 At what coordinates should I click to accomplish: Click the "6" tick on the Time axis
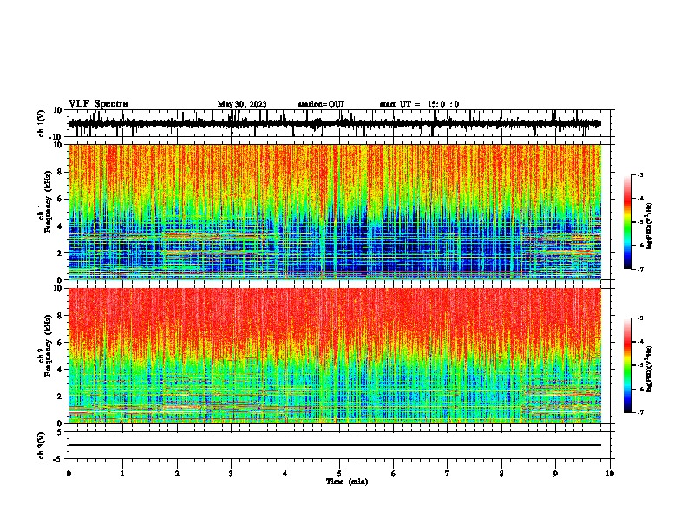click(394, 474)
